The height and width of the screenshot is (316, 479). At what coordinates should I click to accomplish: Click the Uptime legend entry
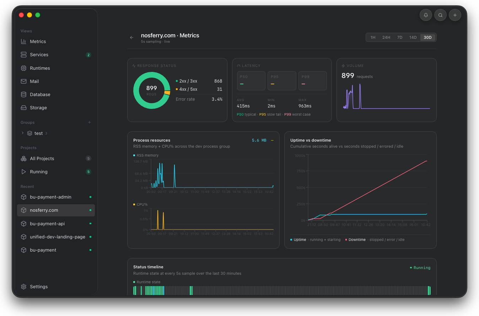[x=316, y=239]
